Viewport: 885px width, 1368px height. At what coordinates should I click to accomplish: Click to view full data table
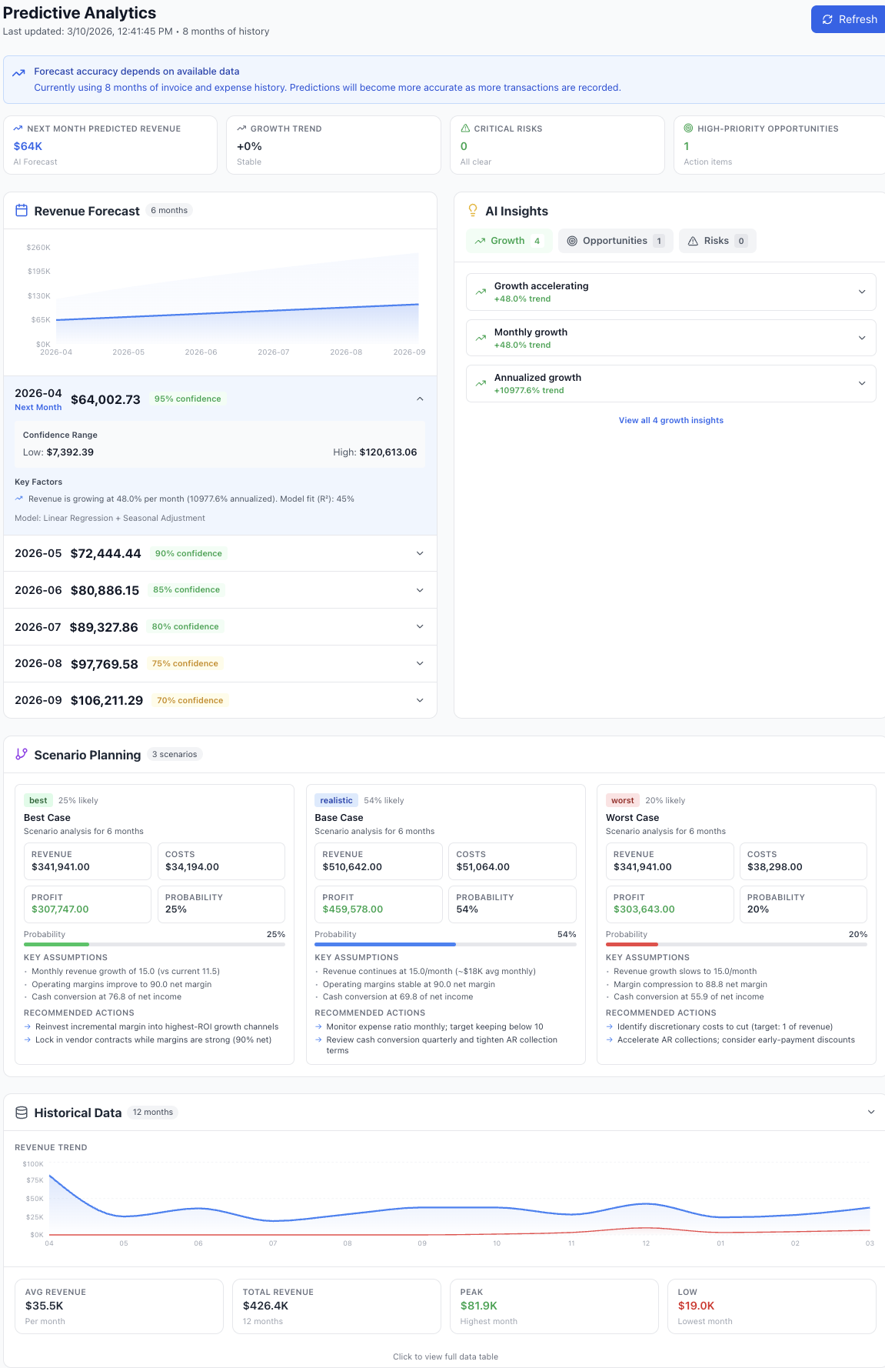click(x=445, y=1356)
